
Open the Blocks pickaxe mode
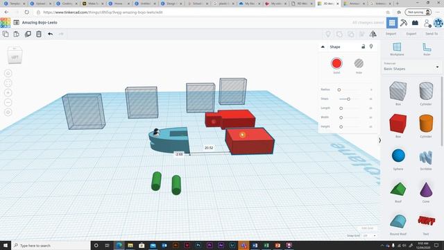(x=404, y=23)
